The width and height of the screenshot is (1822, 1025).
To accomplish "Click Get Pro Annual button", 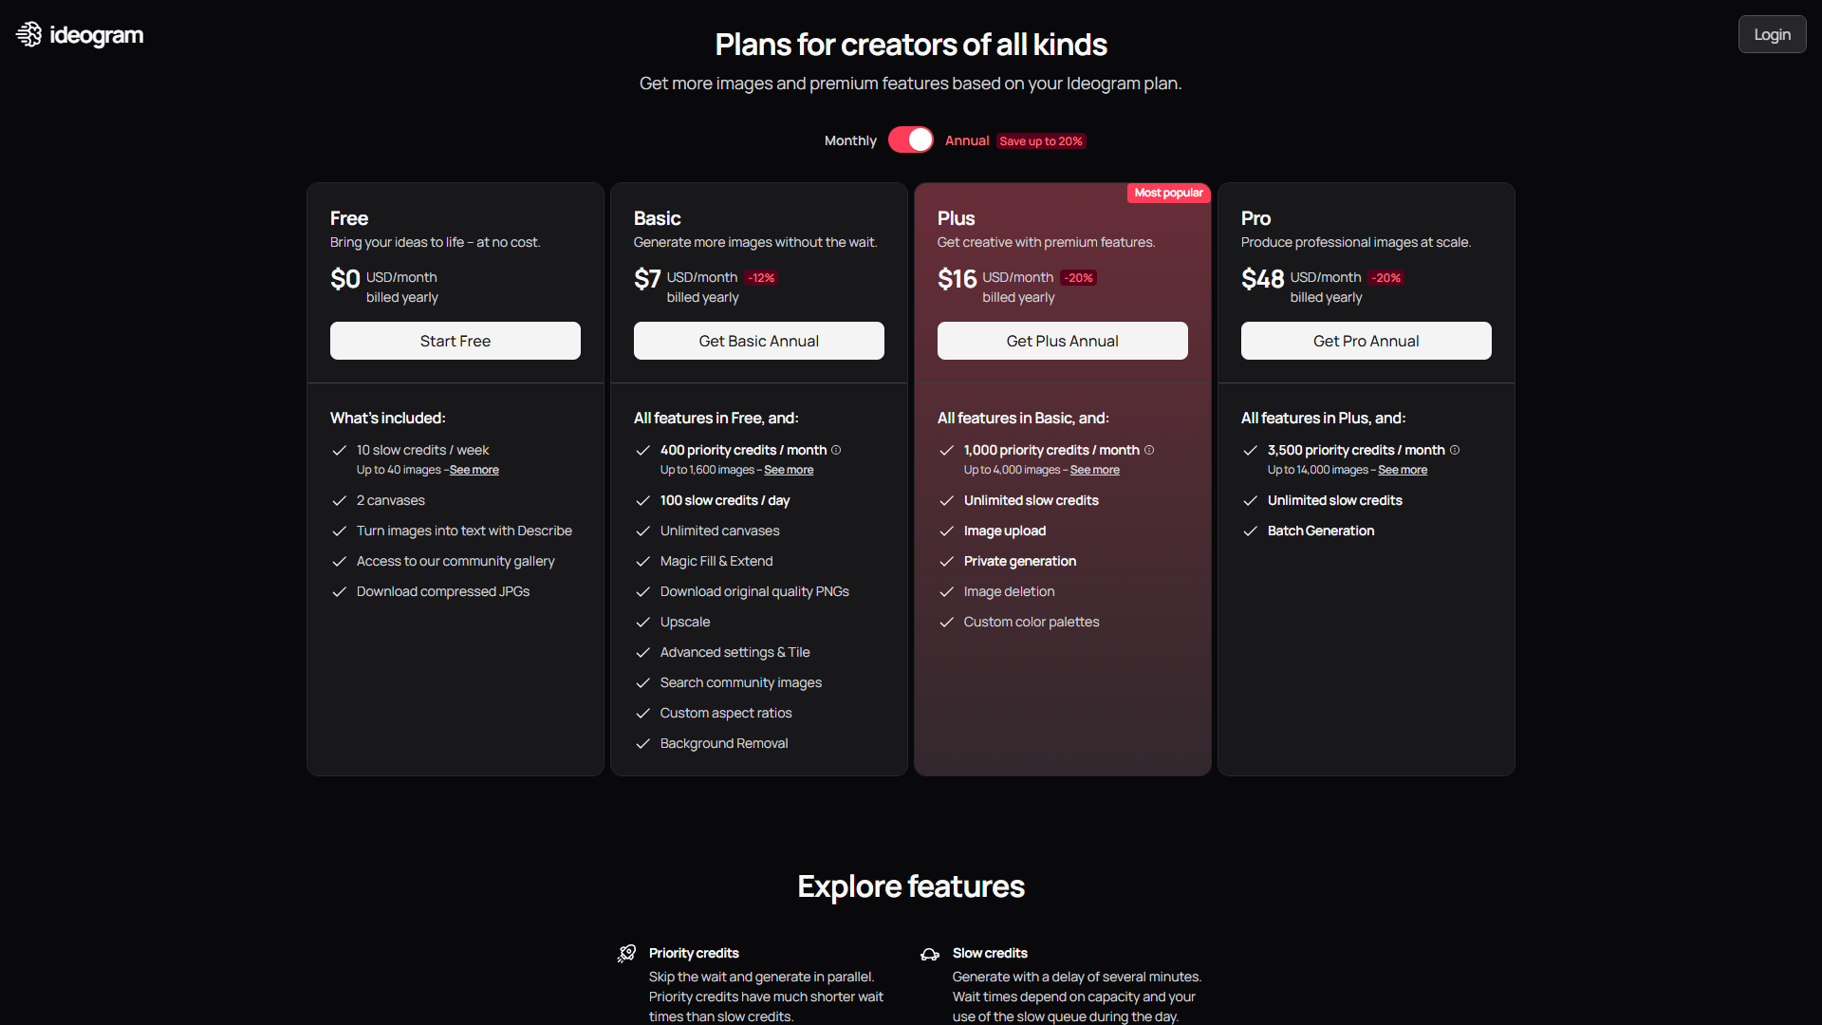I will pos(1366,341).
